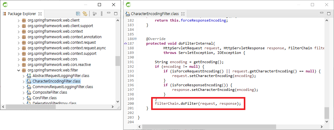The height and width of the screenshot is (130, 334).
Task: Click editor horizontal scrollbar thumb
Action: (x=209, y=127)
